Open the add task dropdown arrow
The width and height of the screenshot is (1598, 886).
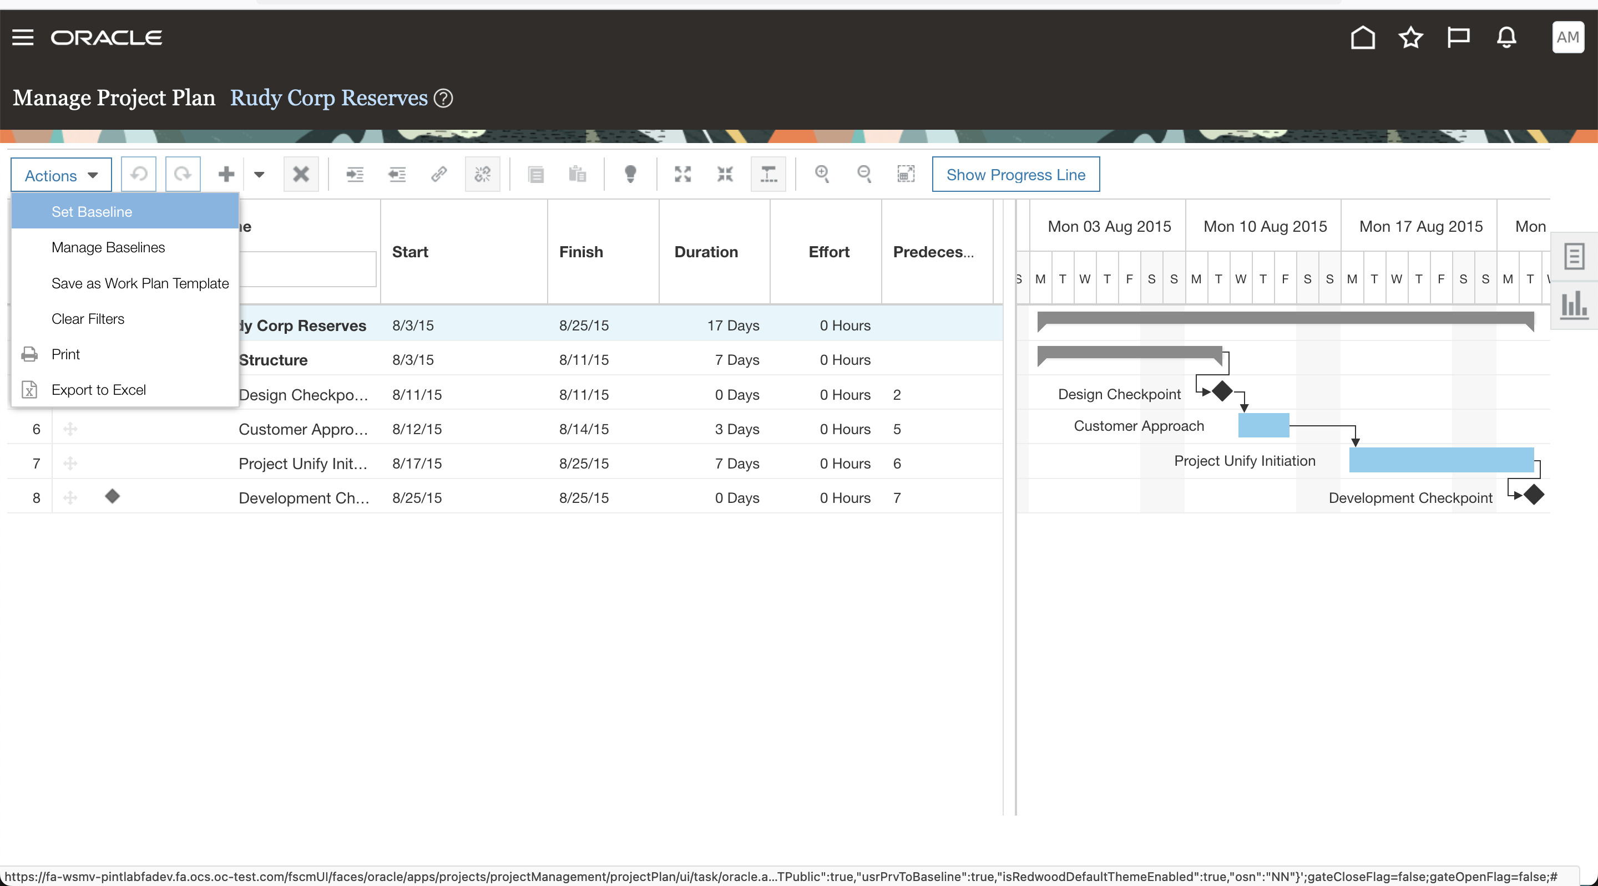point(259,174)
